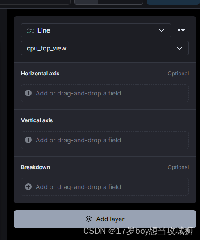Click the Optional label beside Horizontal axis
Viewport: 200px width, 240px height.
click(178, 74)
